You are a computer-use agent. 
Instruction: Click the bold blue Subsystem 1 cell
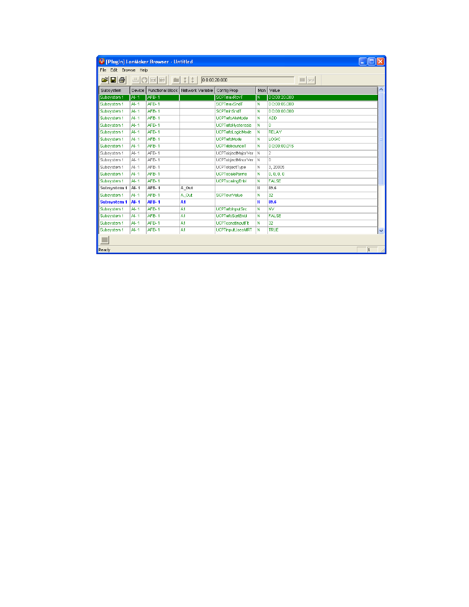point(114,202)
